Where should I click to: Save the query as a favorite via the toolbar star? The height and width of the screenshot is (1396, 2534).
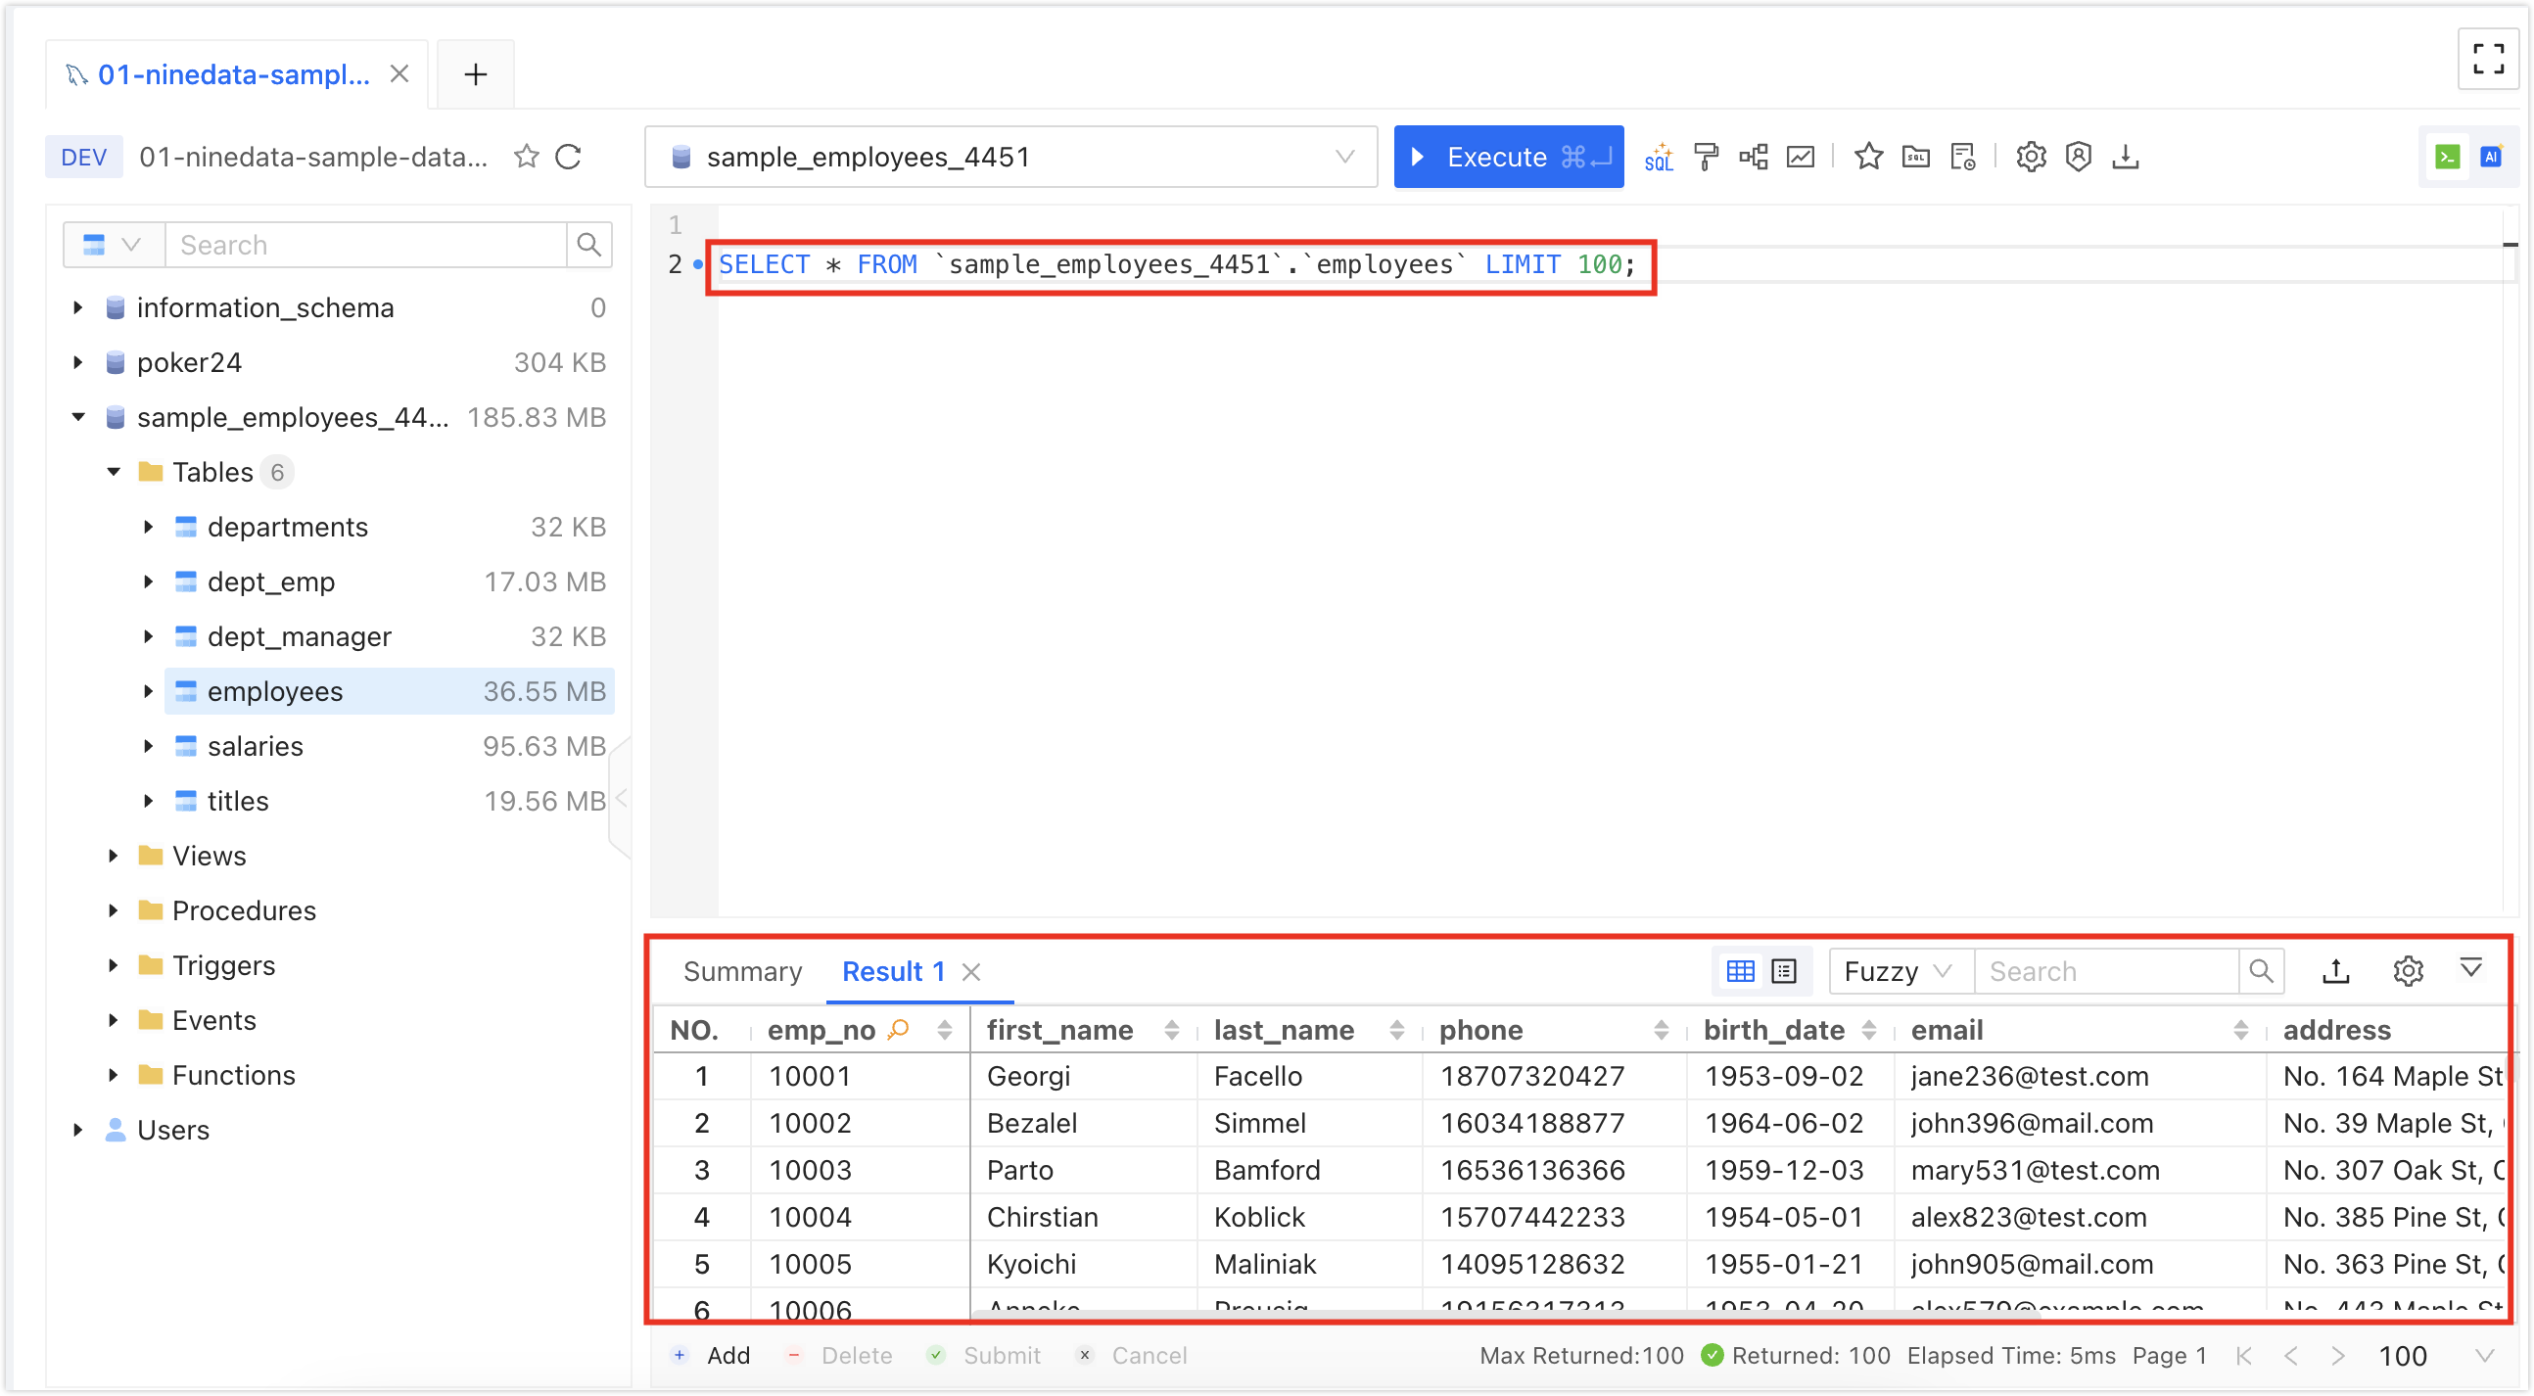click(1868, 157)
